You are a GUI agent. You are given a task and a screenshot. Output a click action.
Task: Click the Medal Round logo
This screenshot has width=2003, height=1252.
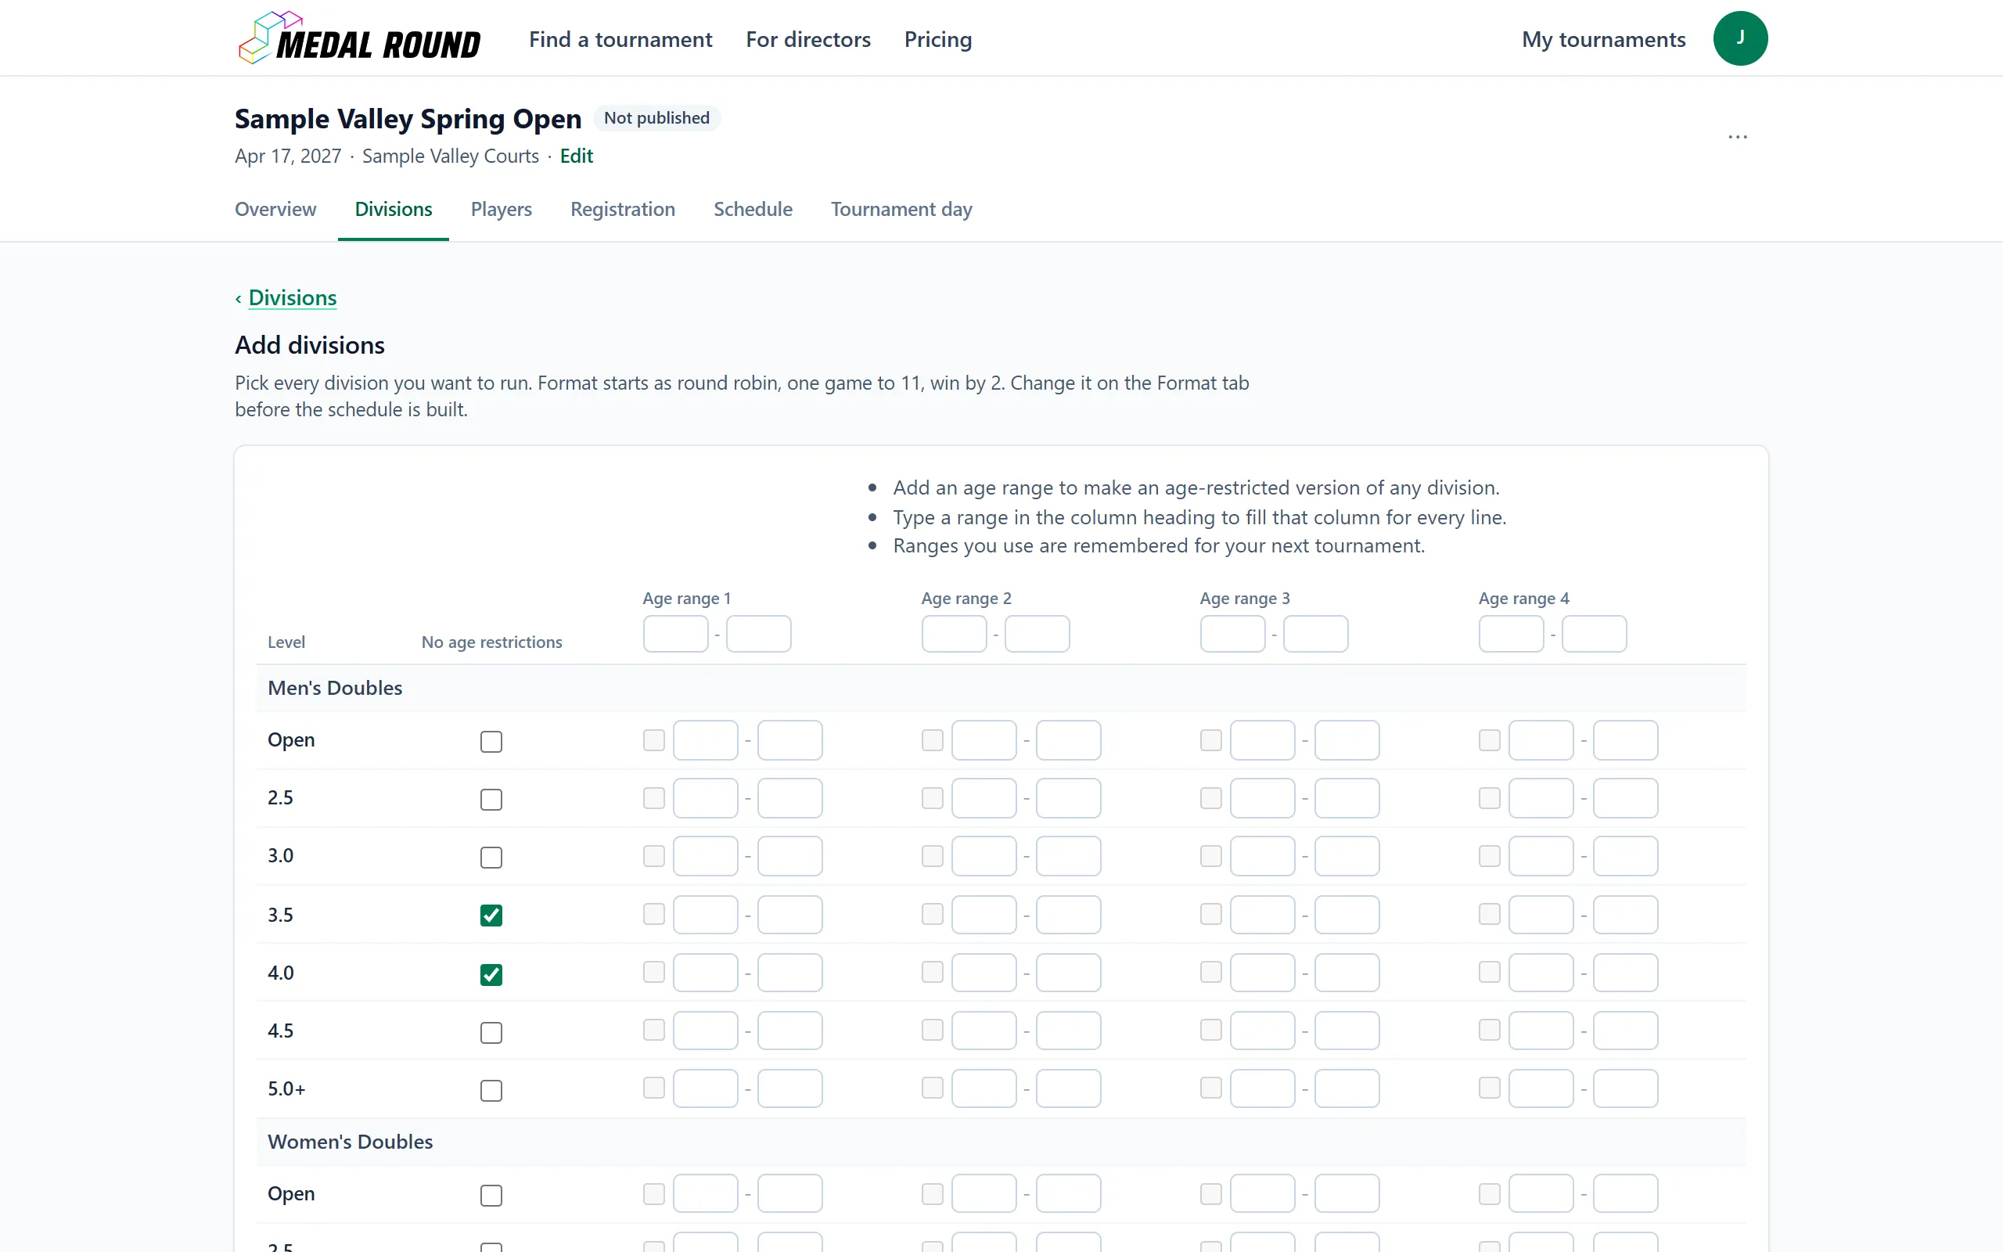pyautogui.click(x=359, y=38)
